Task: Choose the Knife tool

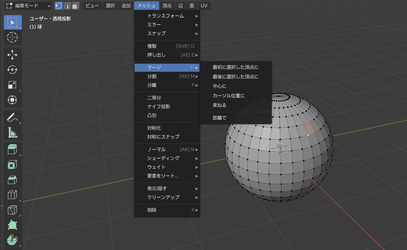Action: tap(12, 210)
